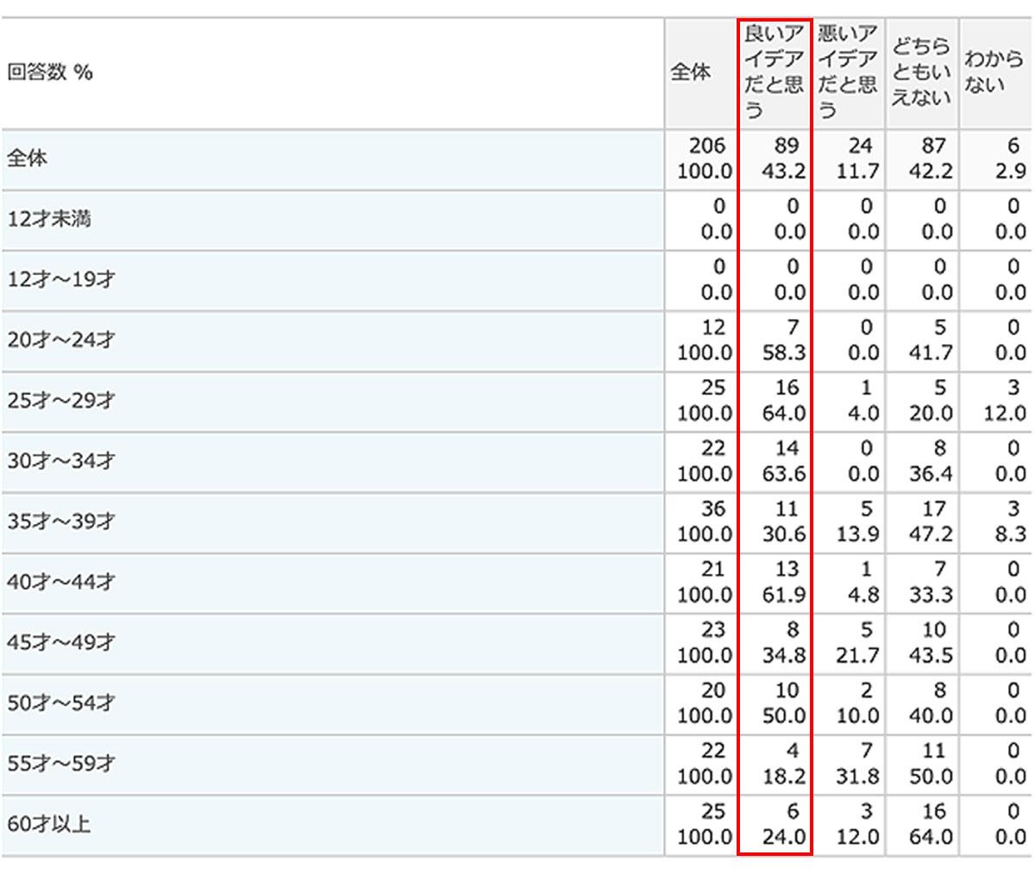Viewport: 1035px width, 874px height.
Task: Select the 40才～44才 row label
Action: tap(61, 583)
